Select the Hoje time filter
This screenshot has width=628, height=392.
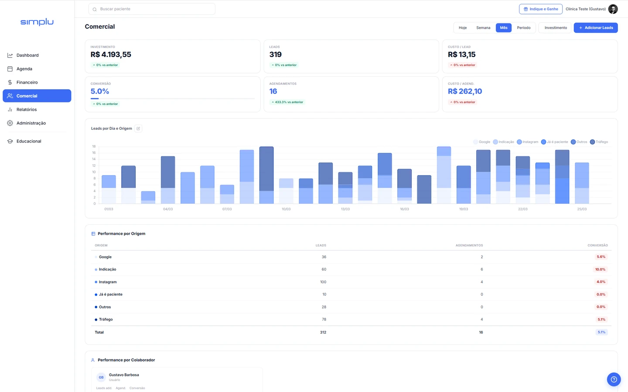[463, 28]
